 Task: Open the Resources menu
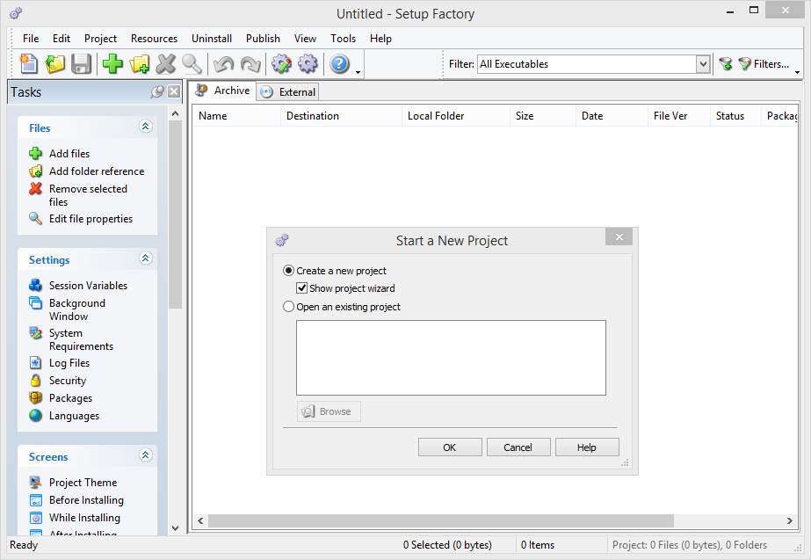click(154, 39)
